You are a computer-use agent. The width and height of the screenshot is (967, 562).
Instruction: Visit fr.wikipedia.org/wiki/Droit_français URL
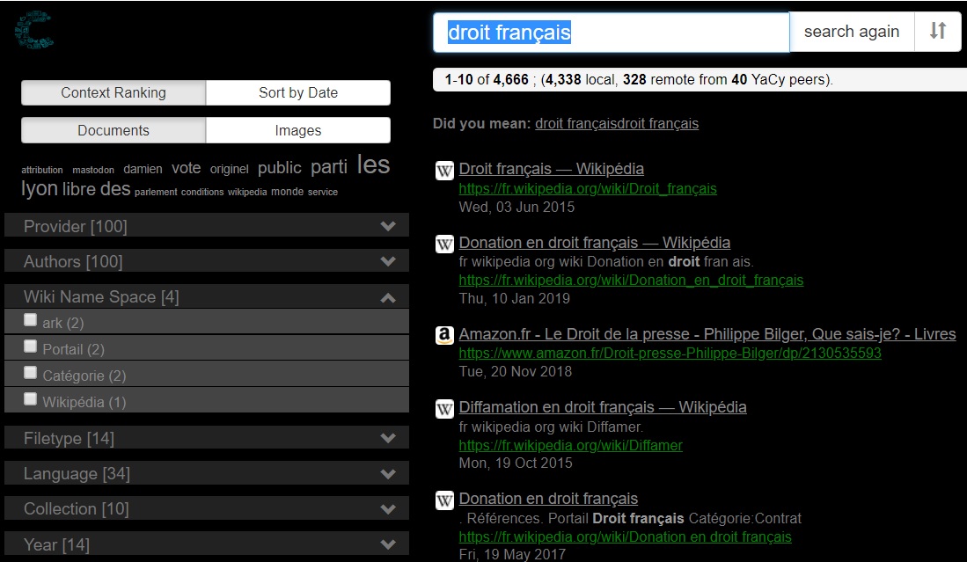point(588,188)
